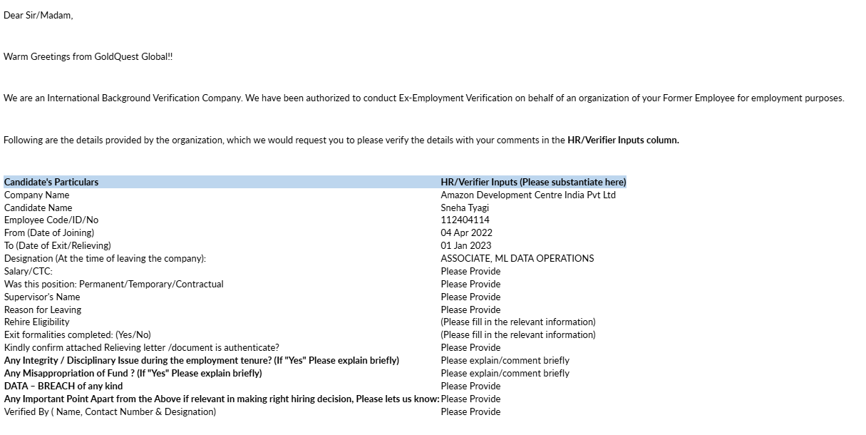Click the 'Rehire Eligibility' label
Image resolution: width=866 pixels, height=435 pixels.
point(37,322)
